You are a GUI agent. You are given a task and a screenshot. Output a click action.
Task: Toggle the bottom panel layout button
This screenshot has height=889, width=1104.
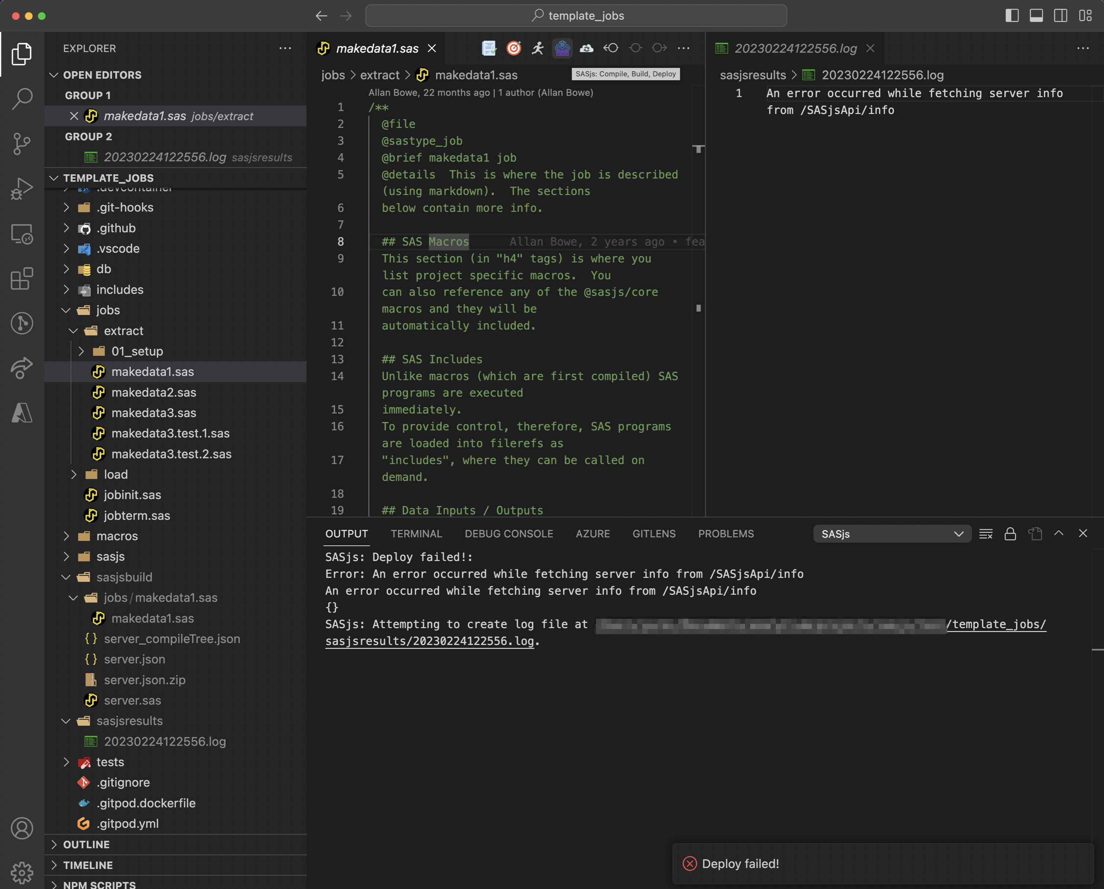[1036, 16]
